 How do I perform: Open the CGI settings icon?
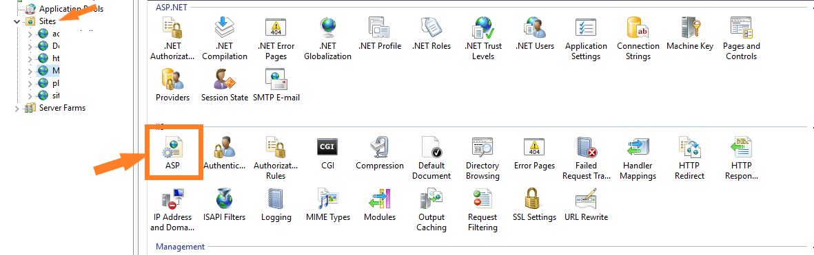click(327, 147)
